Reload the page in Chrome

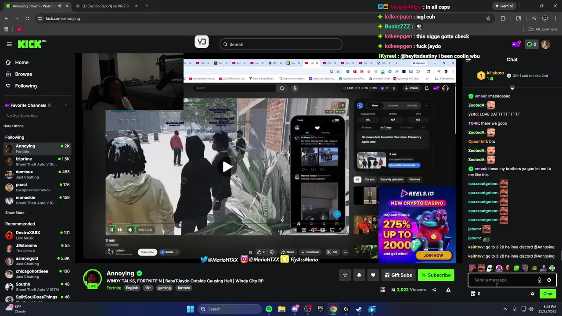click(27, 18)
